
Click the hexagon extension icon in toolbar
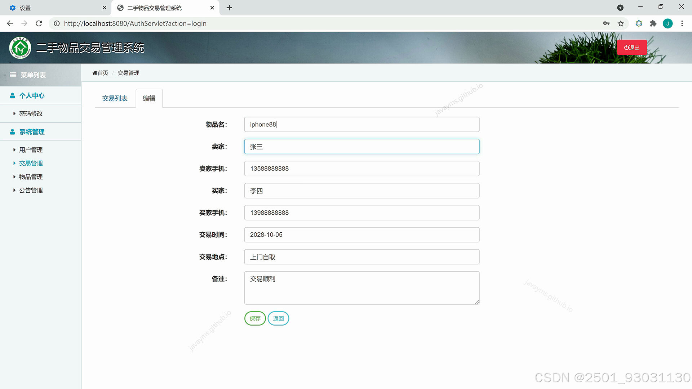coord(639,23)
